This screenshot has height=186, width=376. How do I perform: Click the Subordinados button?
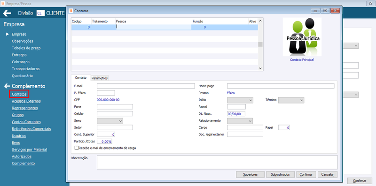[x=280, y=175]
